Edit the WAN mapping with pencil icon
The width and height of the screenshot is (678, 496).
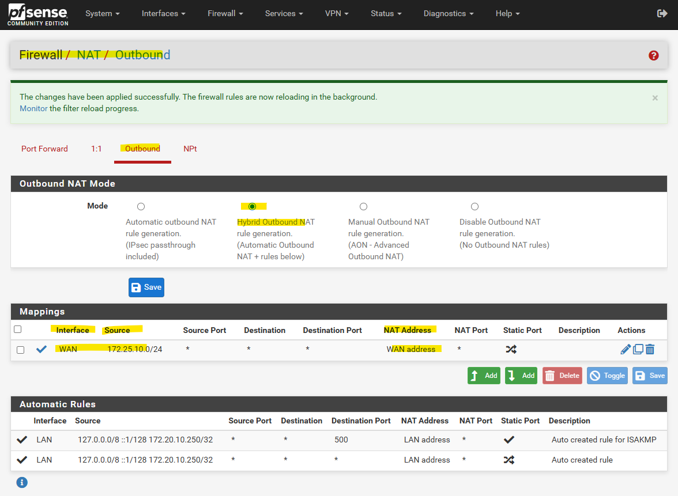(626, 349)
